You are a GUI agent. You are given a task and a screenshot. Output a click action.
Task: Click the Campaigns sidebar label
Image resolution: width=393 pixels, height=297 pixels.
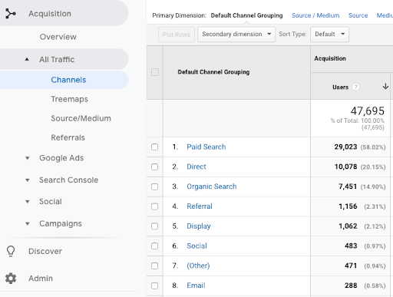pyautogui.click(x=61, y=224)
